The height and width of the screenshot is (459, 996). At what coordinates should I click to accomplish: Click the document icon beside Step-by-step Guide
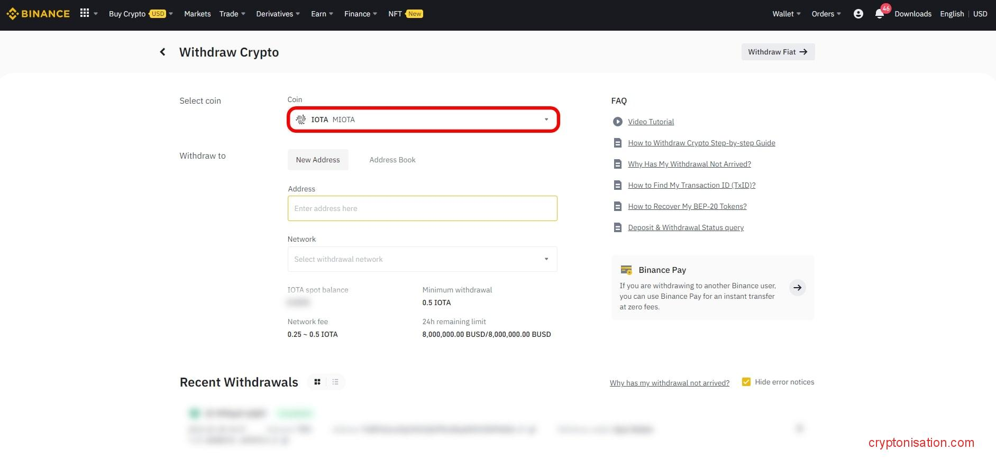pyautogui.click(x=617, y=143)
